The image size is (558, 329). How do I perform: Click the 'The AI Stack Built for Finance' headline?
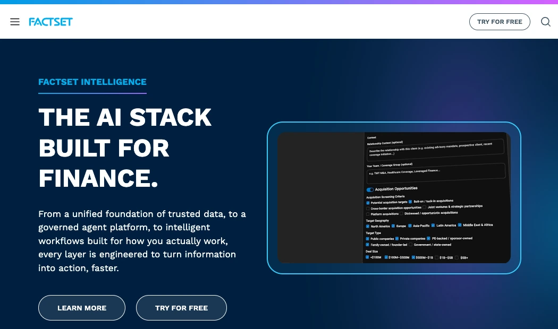tap(125, 148)
